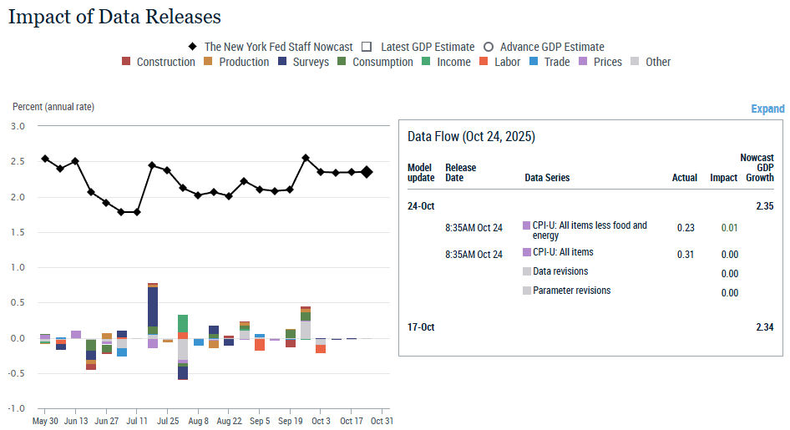
Task: Click the Parameter revisions series entry
Action: point(571,291)
